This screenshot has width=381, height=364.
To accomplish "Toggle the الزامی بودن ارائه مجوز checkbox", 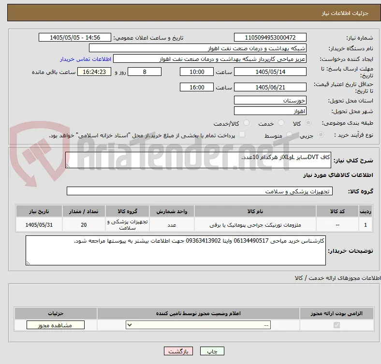I will 337,325.
